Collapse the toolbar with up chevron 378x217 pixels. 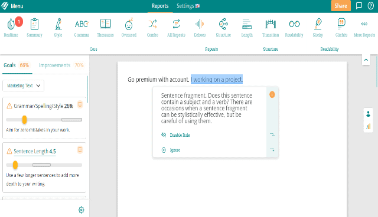[x=366, y=60]
